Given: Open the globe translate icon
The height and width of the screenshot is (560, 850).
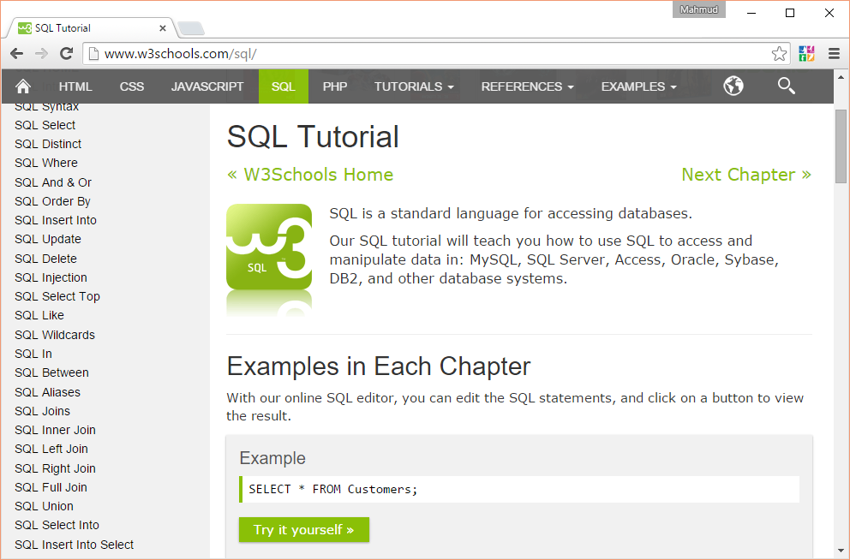Looking at the screenshot, I should pos(733,86).
